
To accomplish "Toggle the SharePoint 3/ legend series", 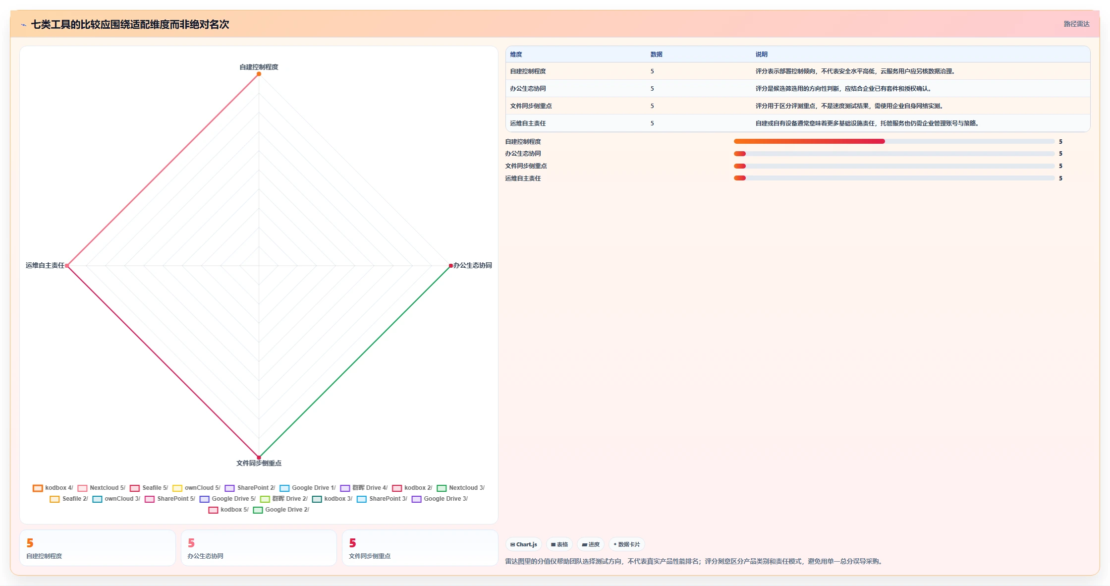I will [x=382, y=499].
